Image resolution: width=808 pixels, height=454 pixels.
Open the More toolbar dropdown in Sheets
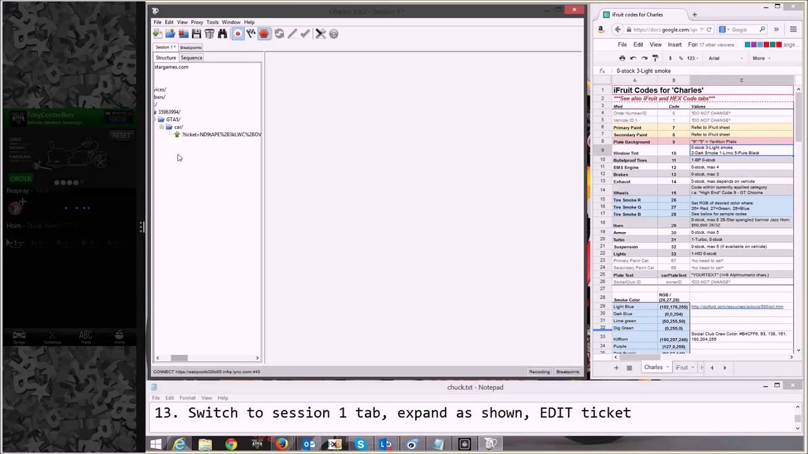[763, 58]
